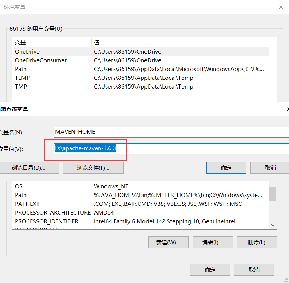The height and width of the screenshot is (283, 289).
Task: Click the 删除(L) button
Action: coord(257,243)
